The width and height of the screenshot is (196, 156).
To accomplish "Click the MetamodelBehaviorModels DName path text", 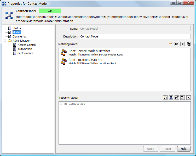I will 102,19.
